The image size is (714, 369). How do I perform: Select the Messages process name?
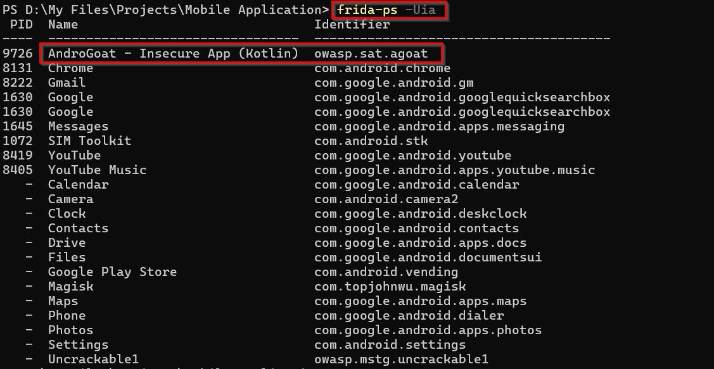tap(78, 127)
